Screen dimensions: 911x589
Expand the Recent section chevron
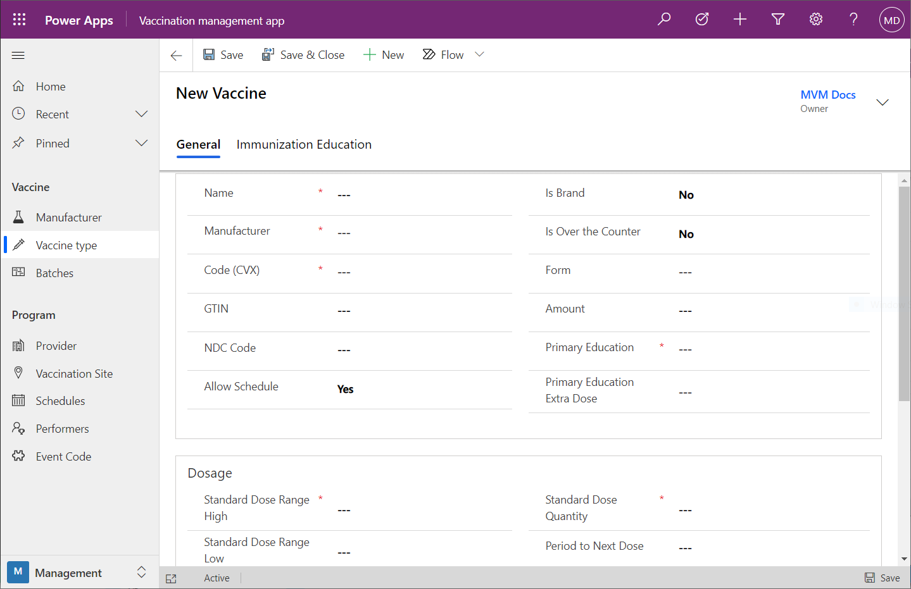141,115
